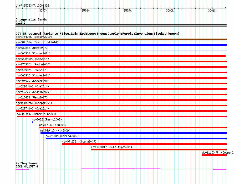
Task: Open nsv464273 (Itsara2009) variant label
Action: click(79, 141)
